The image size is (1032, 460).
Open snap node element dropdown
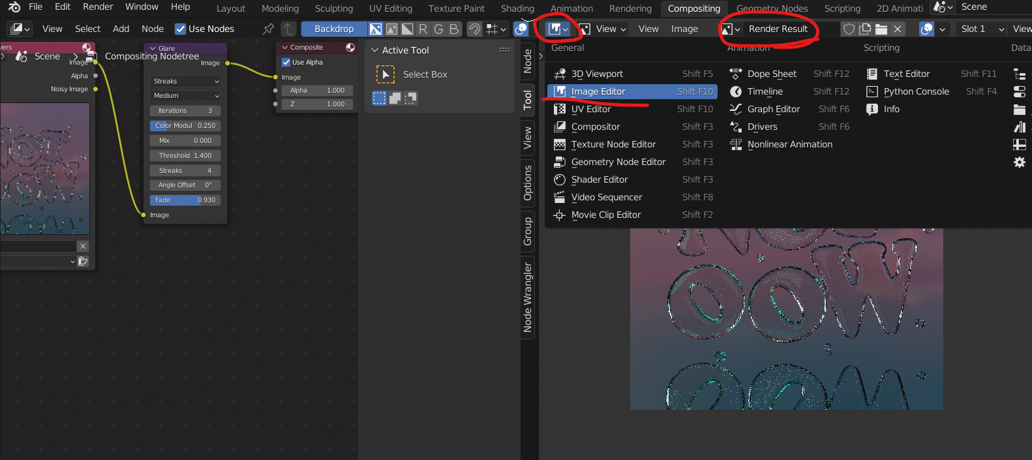[496, 29]
